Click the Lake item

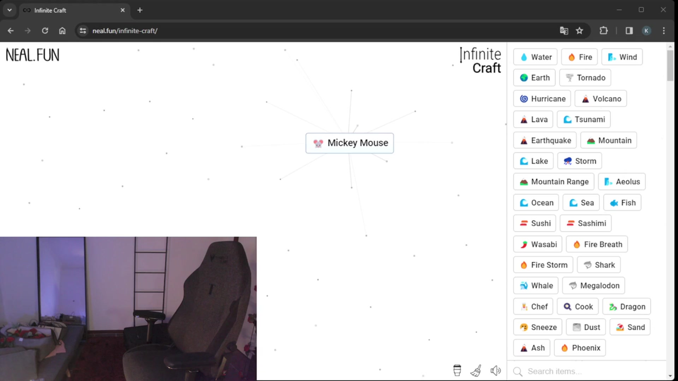534,161
